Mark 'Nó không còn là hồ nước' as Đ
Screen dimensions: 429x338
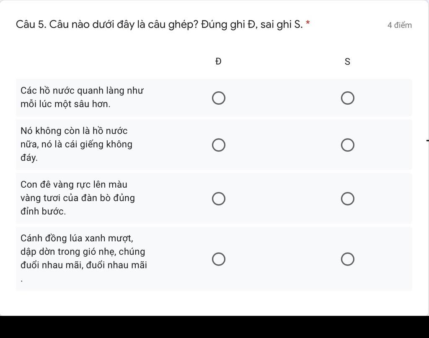click(219, 145)
